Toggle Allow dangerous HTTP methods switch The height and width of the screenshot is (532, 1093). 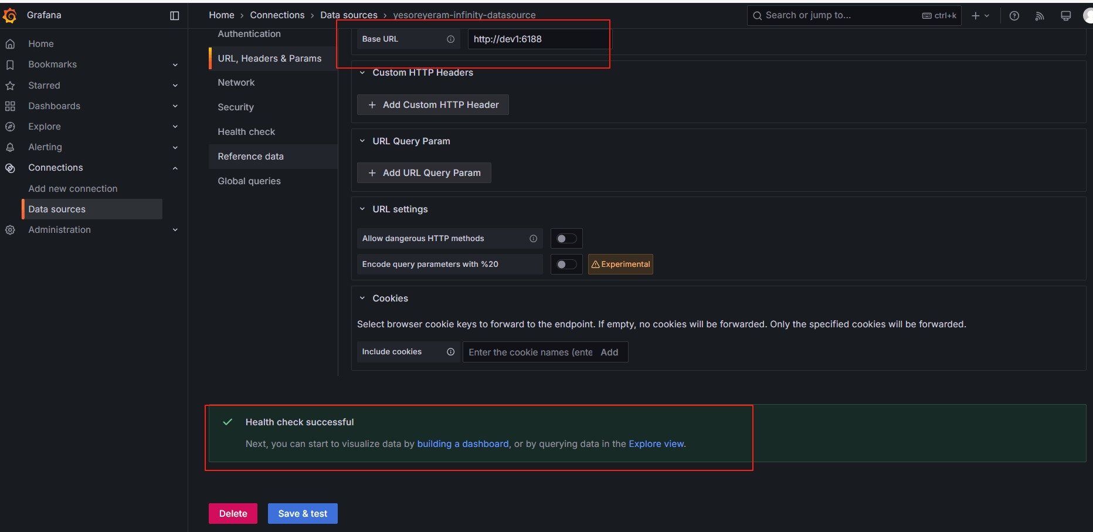(566, 239)
